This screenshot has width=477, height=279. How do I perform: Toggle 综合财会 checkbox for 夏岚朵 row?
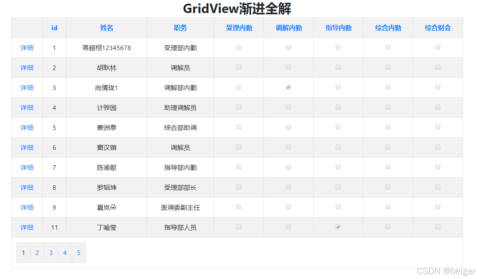click(x=438, y=207)
